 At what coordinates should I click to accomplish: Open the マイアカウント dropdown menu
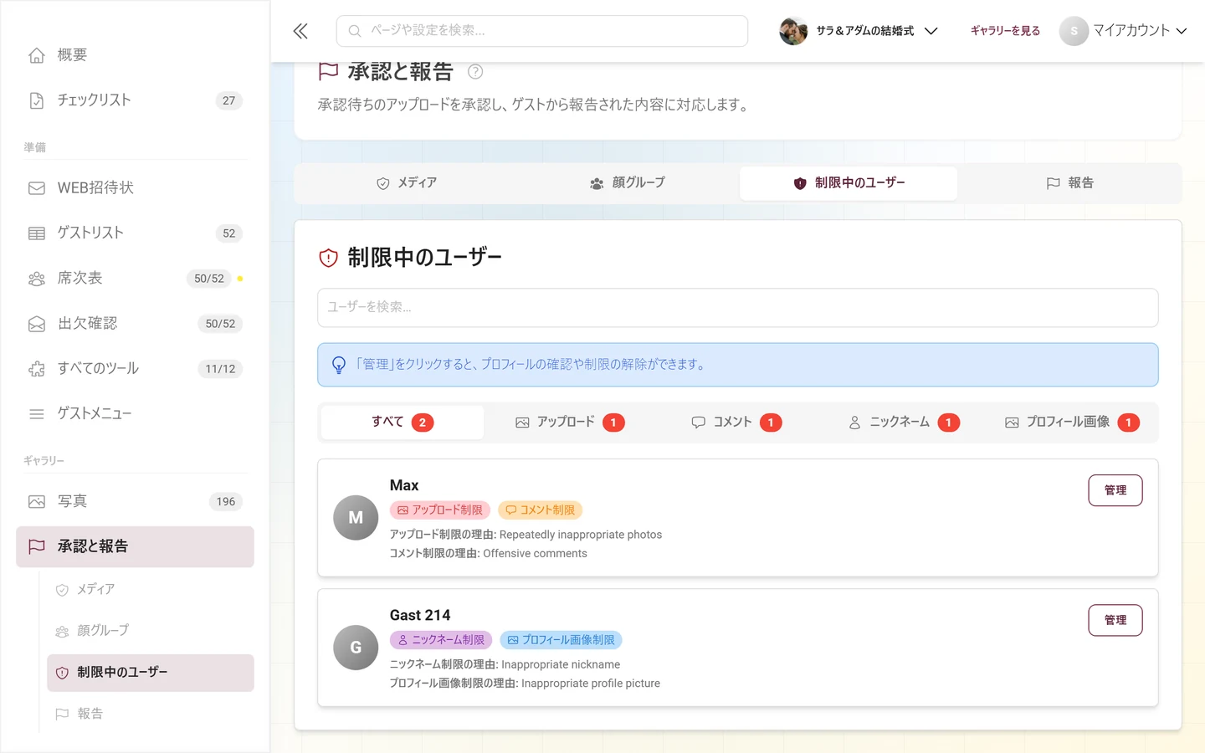(x=1123, y=31)
